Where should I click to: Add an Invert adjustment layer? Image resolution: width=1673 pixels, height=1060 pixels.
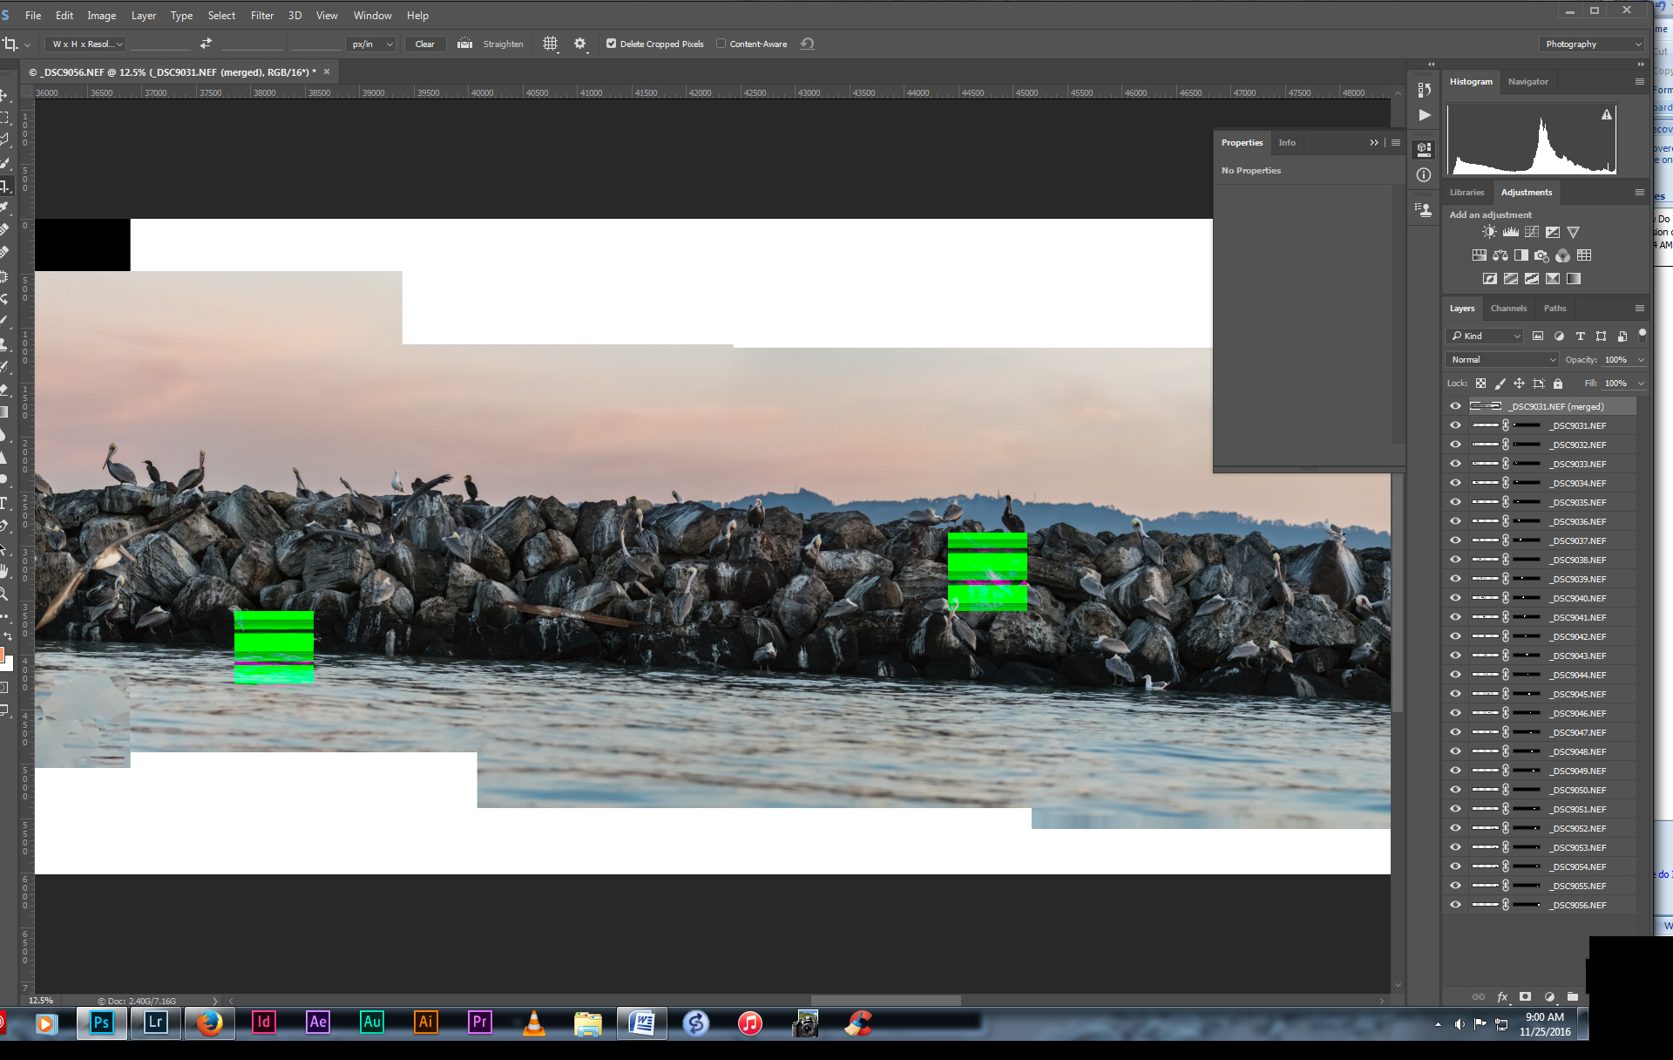(x=1489, y=279)
